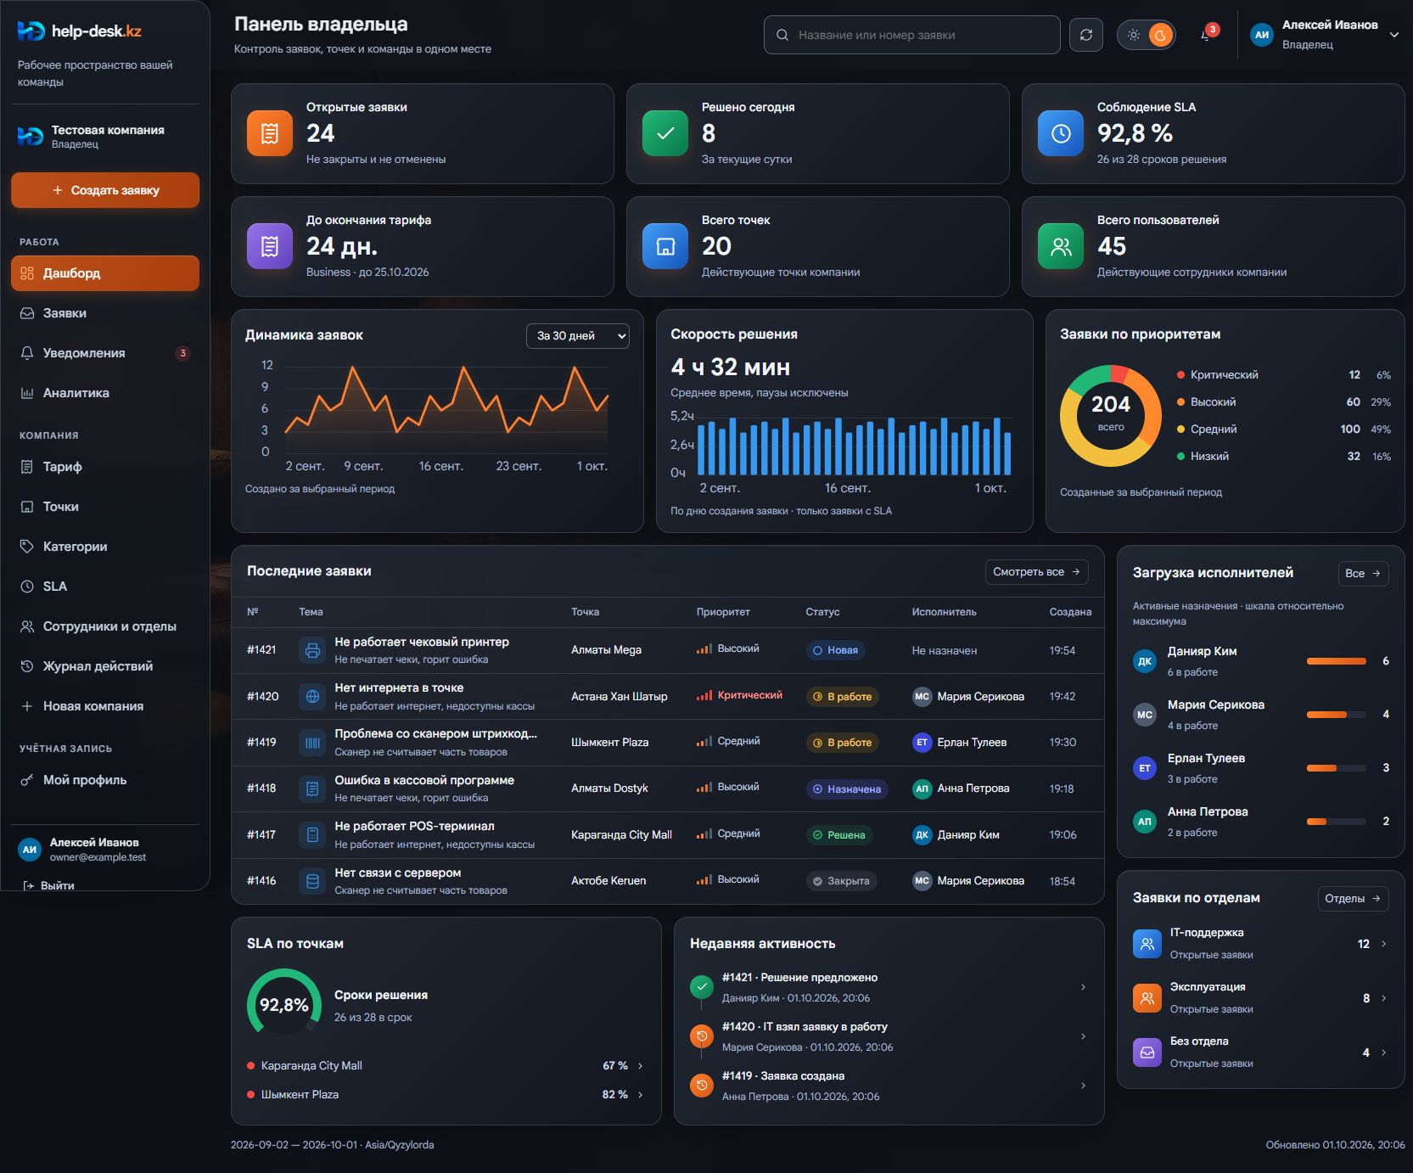This screenshot has height=1173, width=1413.
Task: Click the Создать заявку button
Action: pos(105,190)
